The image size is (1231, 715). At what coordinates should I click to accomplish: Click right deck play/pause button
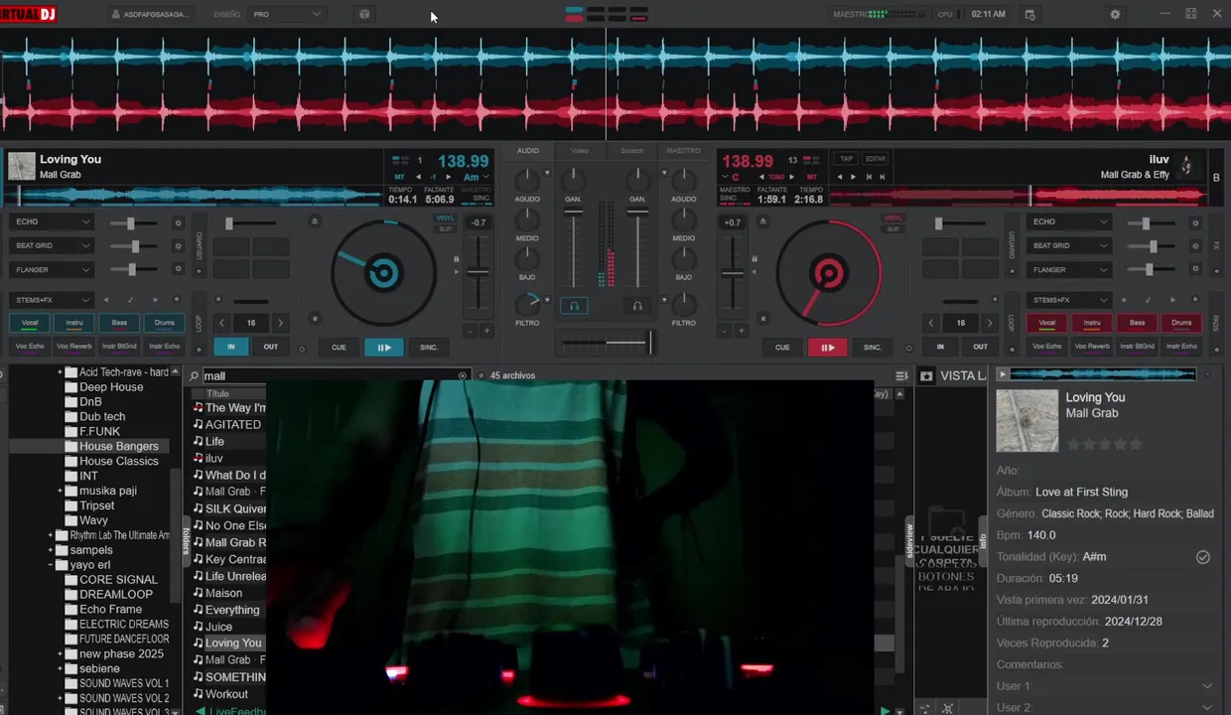[x=827, y=348]
